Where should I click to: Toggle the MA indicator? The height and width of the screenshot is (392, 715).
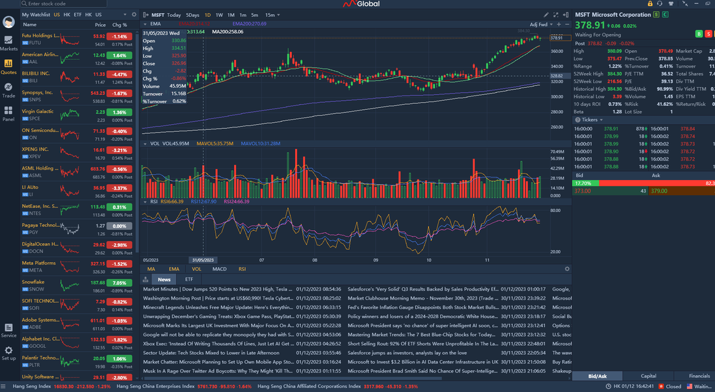pyautogui.click(x=151, y=269)
